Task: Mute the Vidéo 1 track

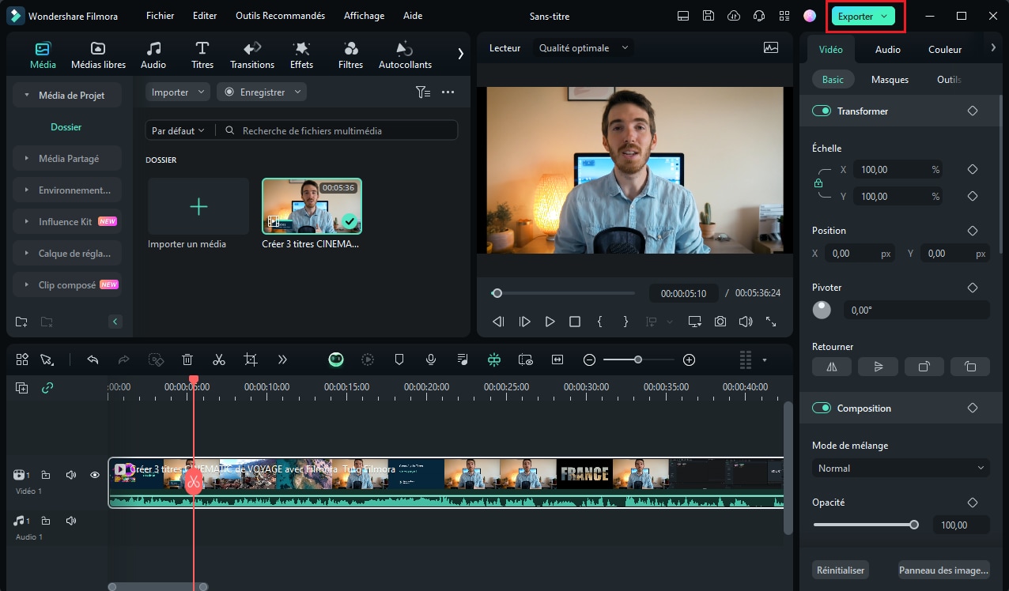Action: [x=71, y=475]
